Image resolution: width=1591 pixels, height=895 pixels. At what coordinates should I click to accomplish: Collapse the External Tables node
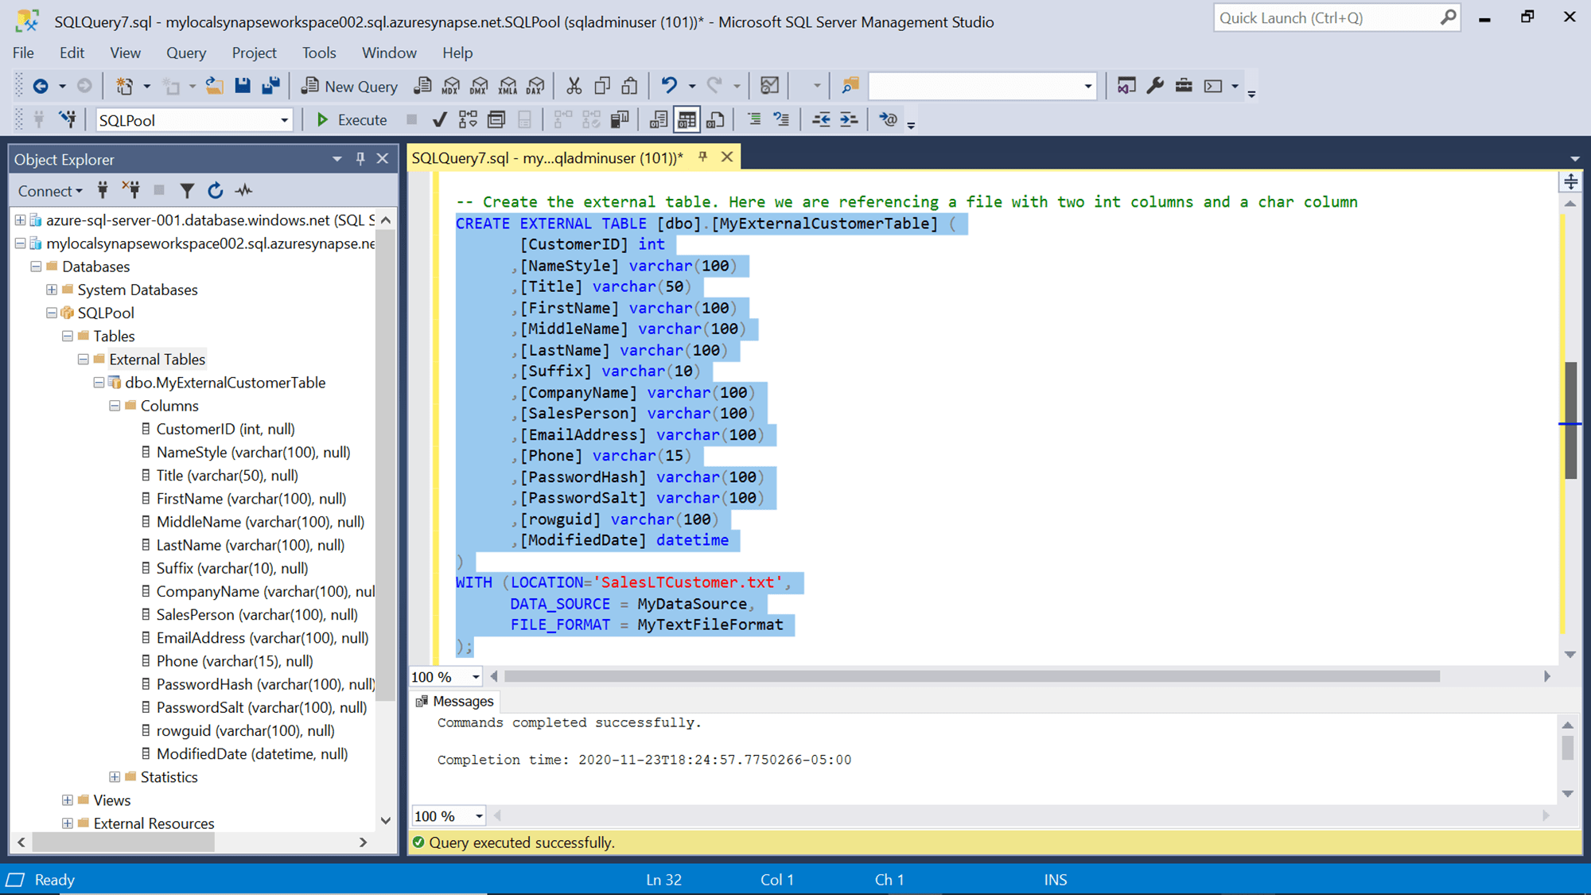point(83,359)
